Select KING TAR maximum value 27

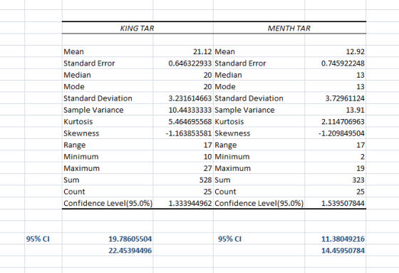coord(207,168)
